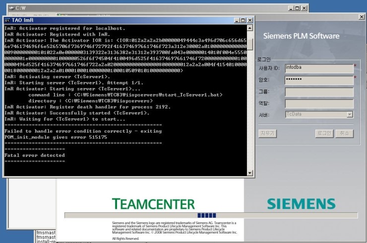Open the 서버 TcData dropdown
The width and height of the screenshot is (367, 243).
point(350,114)
